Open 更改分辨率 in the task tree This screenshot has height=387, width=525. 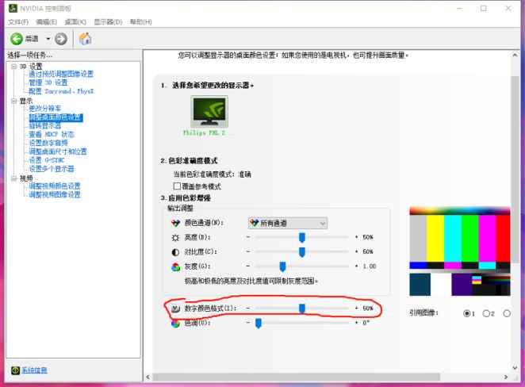(44, 109)
